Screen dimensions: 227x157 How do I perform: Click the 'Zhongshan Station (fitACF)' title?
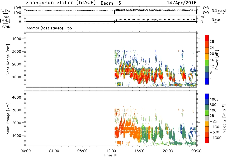pos(61,3)
